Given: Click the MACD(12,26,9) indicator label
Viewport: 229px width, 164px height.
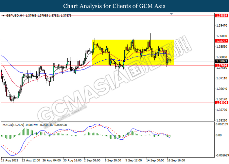Looking at the screenshot, I should 13,125.
